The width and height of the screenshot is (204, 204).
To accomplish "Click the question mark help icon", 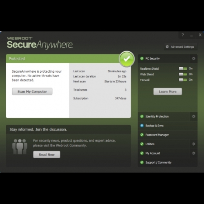I will pyautogui.click(x=183, y=35).
